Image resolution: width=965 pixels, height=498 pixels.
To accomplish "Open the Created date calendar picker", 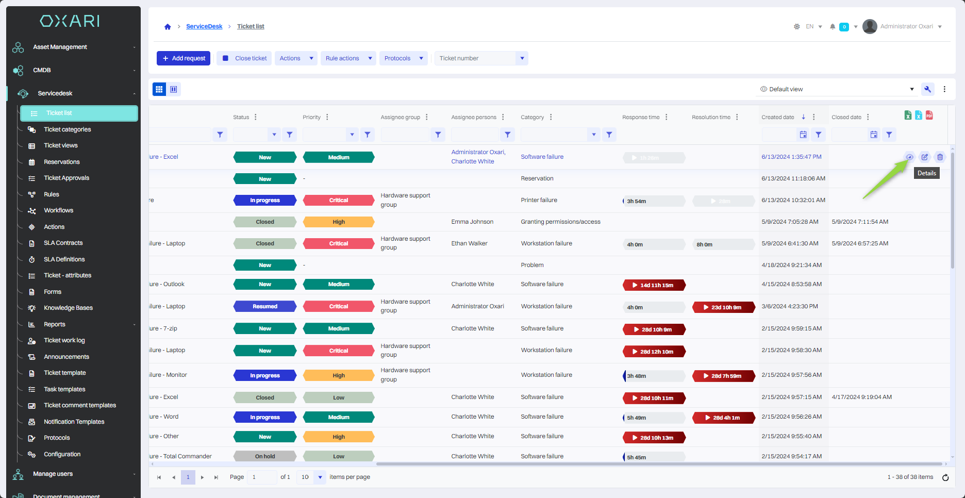I will click(x=803, y=135).
